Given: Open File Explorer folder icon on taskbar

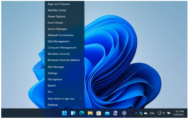Looking at the screenshot, I should (90, 113).
